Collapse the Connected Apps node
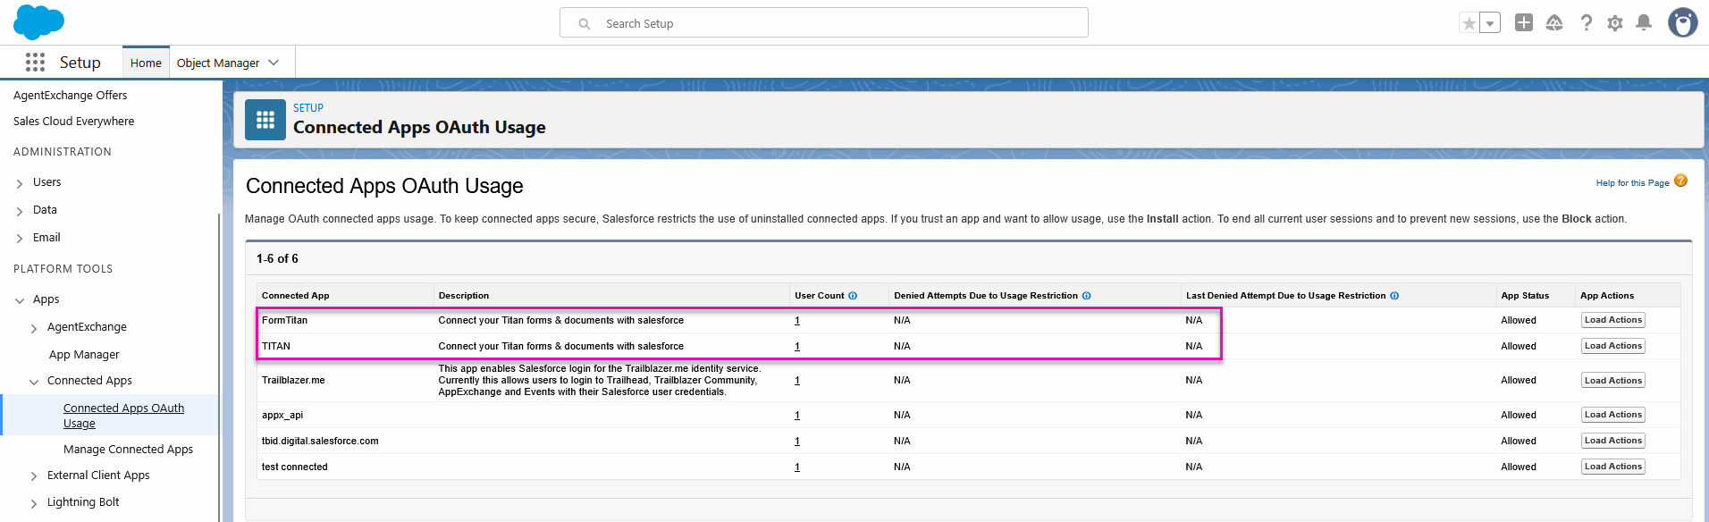The height and width of the screenshot is (522, 1709). pyautogui.click(x=34, y=382)
